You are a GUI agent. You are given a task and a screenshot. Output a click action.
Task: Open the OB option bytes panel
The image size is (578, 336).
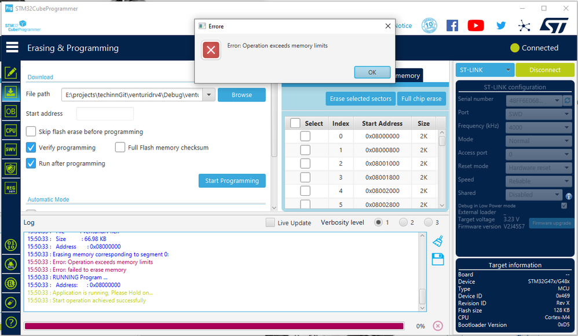pos(10,111)
